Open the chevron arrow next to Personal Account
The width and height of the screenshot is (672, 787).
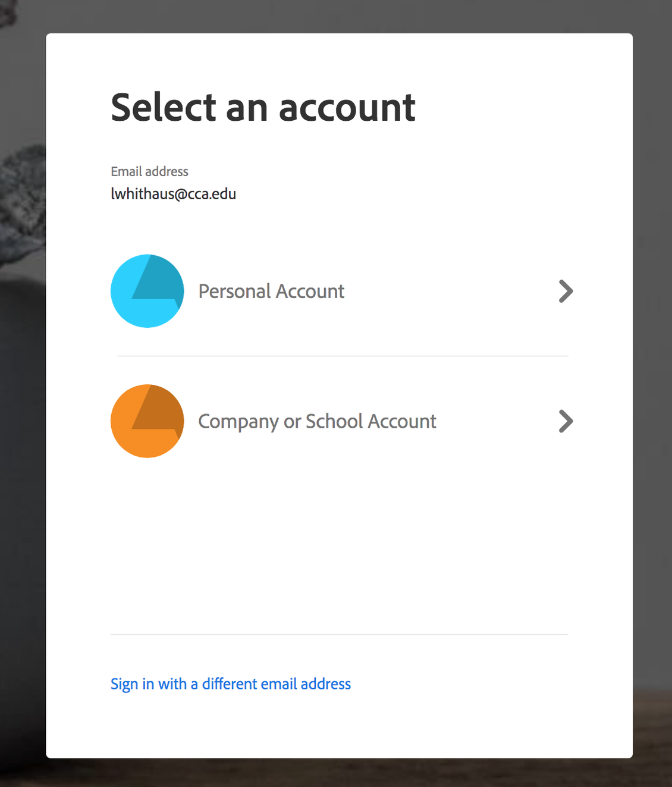click(566, 291)
